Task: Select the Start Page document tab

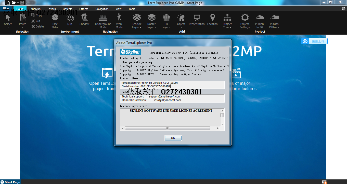Action: pos(10,182)
